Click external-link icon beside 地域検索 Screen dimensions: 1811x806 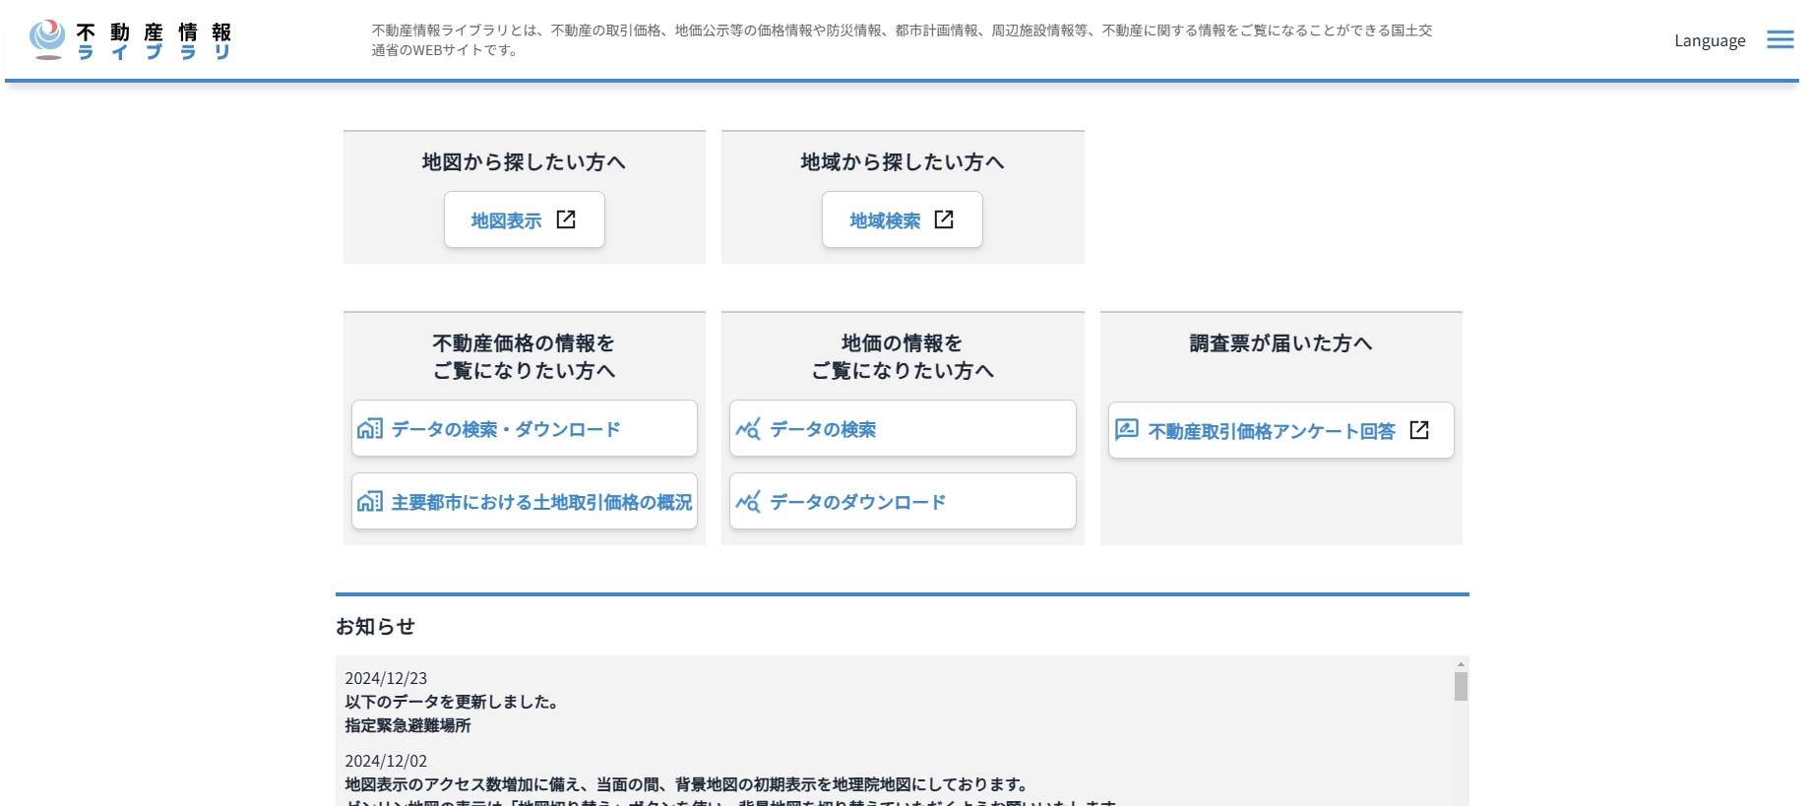tap(944, 219)
